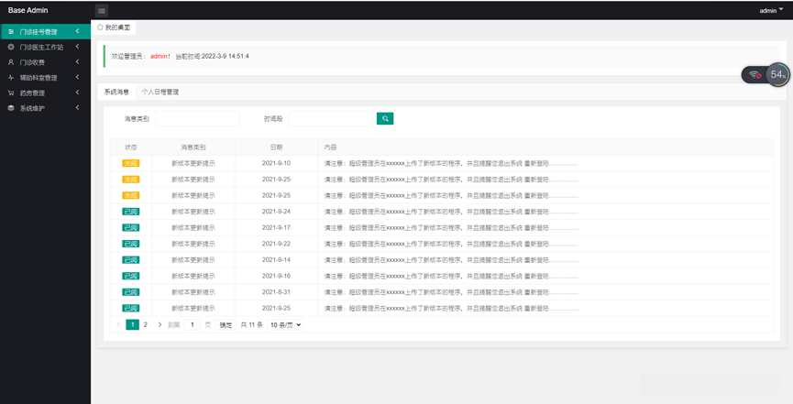Click the wifi blocked icon in floating widget
793x404 pixels.
755,75
